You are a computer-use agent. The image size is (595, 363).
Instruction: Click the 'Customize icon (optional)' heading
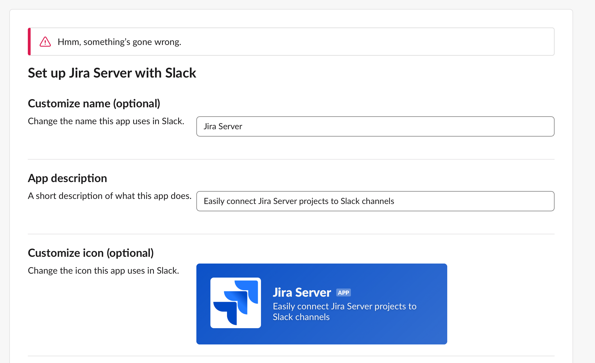point(91,253)
